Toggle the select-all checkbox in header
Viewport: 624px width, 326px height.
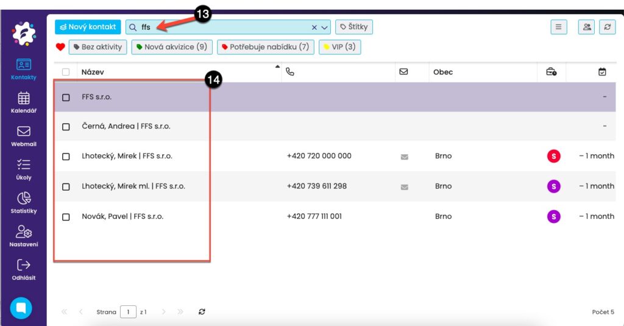66,72
